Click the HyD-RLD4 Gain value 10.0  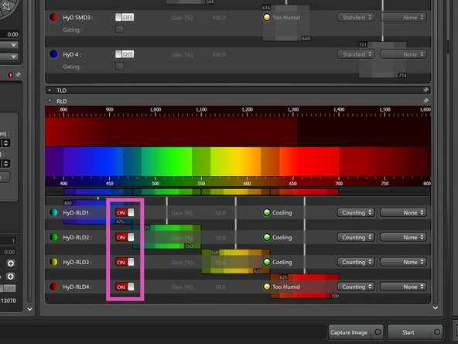(220, 287)
